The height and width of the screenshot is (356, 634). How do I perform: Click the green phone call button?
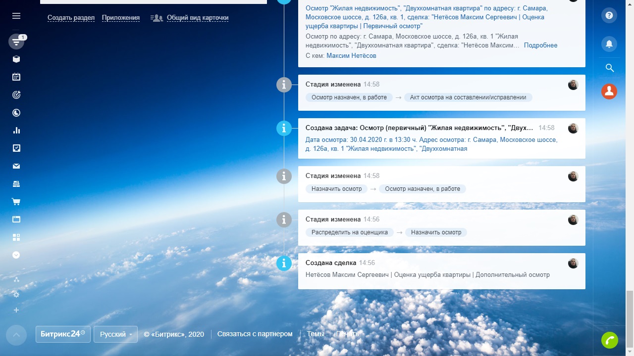point(610,340)
